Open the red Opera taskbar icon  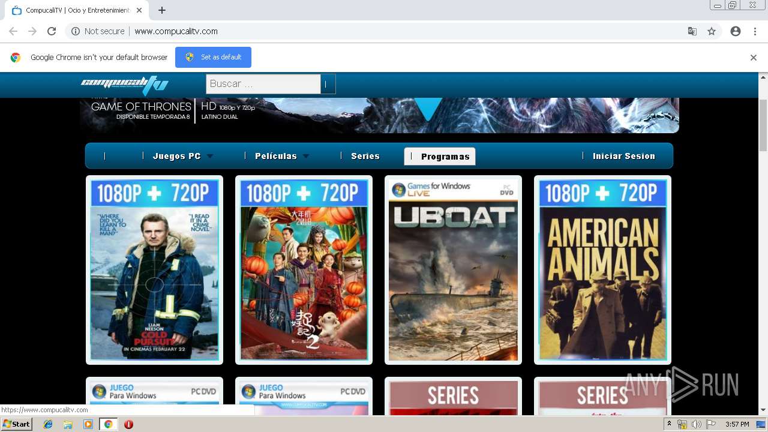[x=128, y=424]
